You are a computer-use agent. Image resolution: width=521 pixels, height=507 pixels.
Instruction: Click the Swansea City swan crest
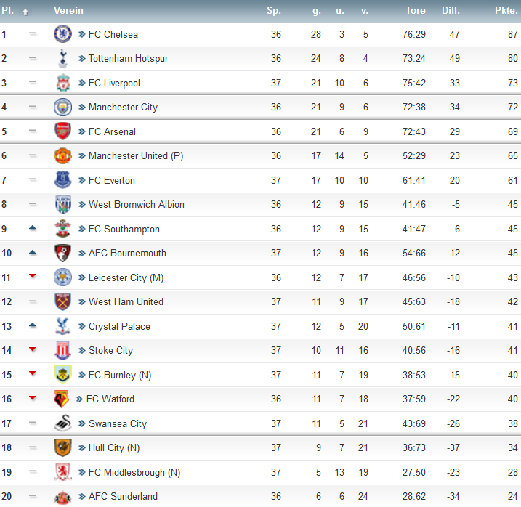62,423
